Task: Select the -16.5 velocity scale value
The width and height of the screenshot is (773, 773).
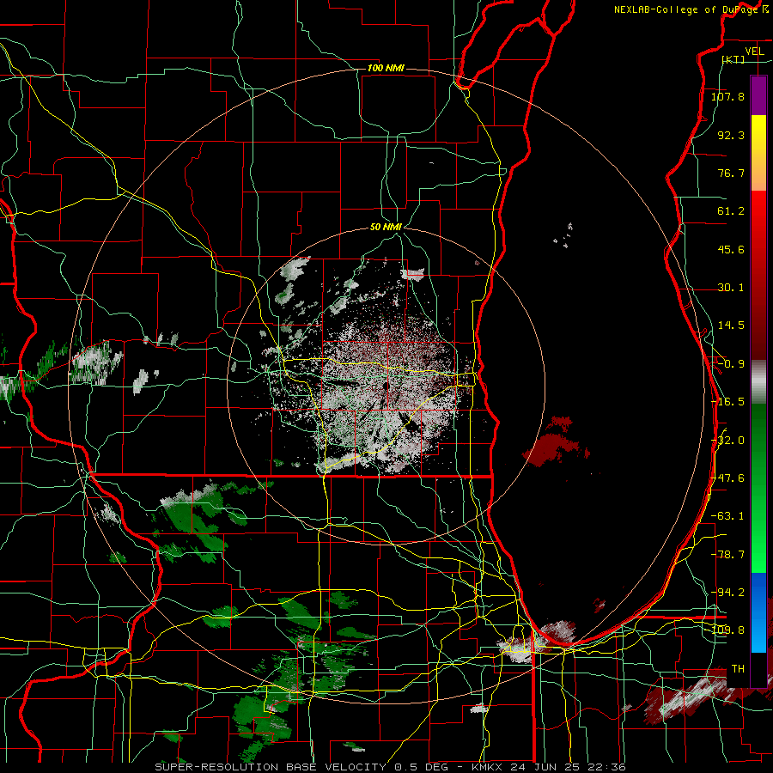Action: tap(727, 402)
